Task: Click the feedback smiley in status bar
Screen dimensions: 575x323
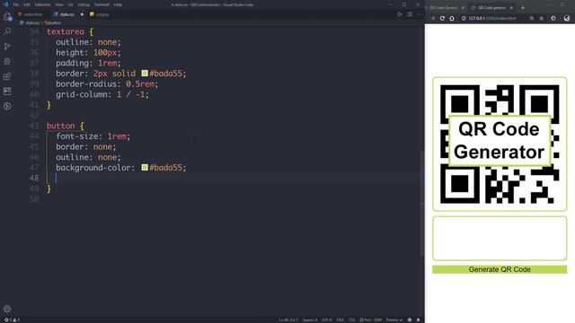Action: point(410,319)
